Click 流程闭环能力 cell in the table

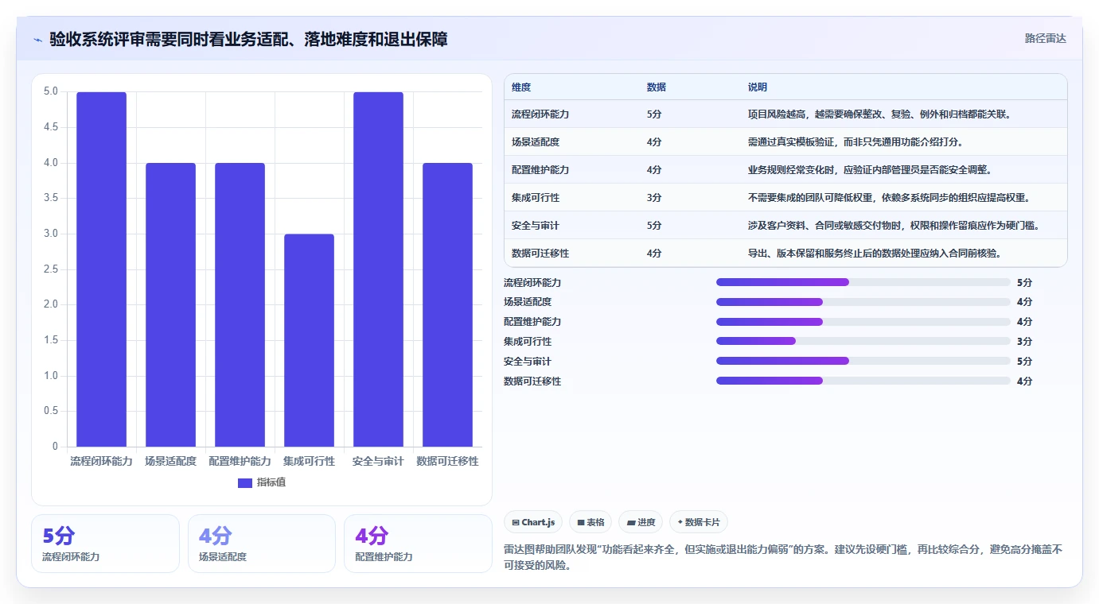pyautogui.click(x=540, y=114)
